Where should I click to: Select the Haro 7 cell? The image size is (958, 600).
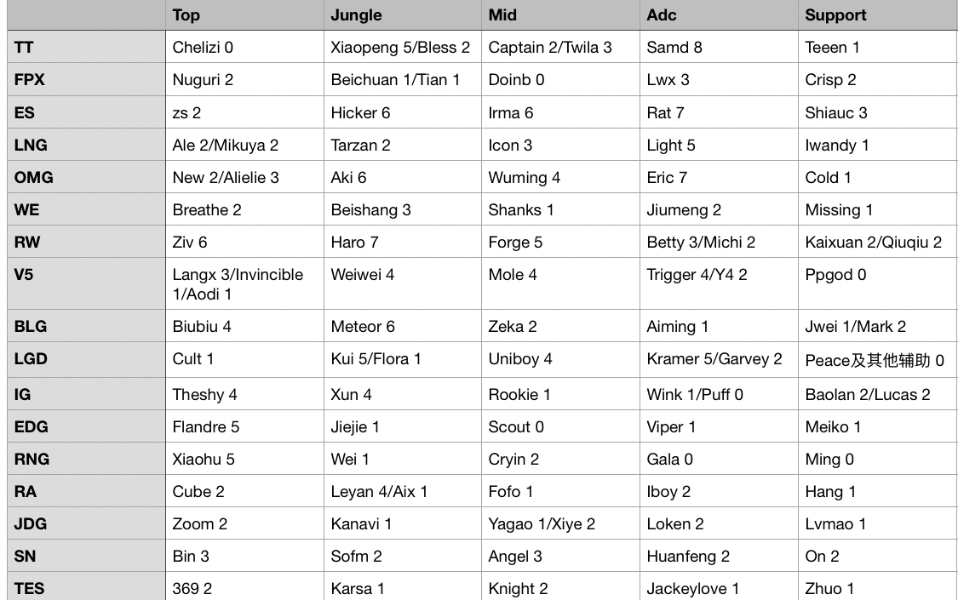[x=402, y=242]
